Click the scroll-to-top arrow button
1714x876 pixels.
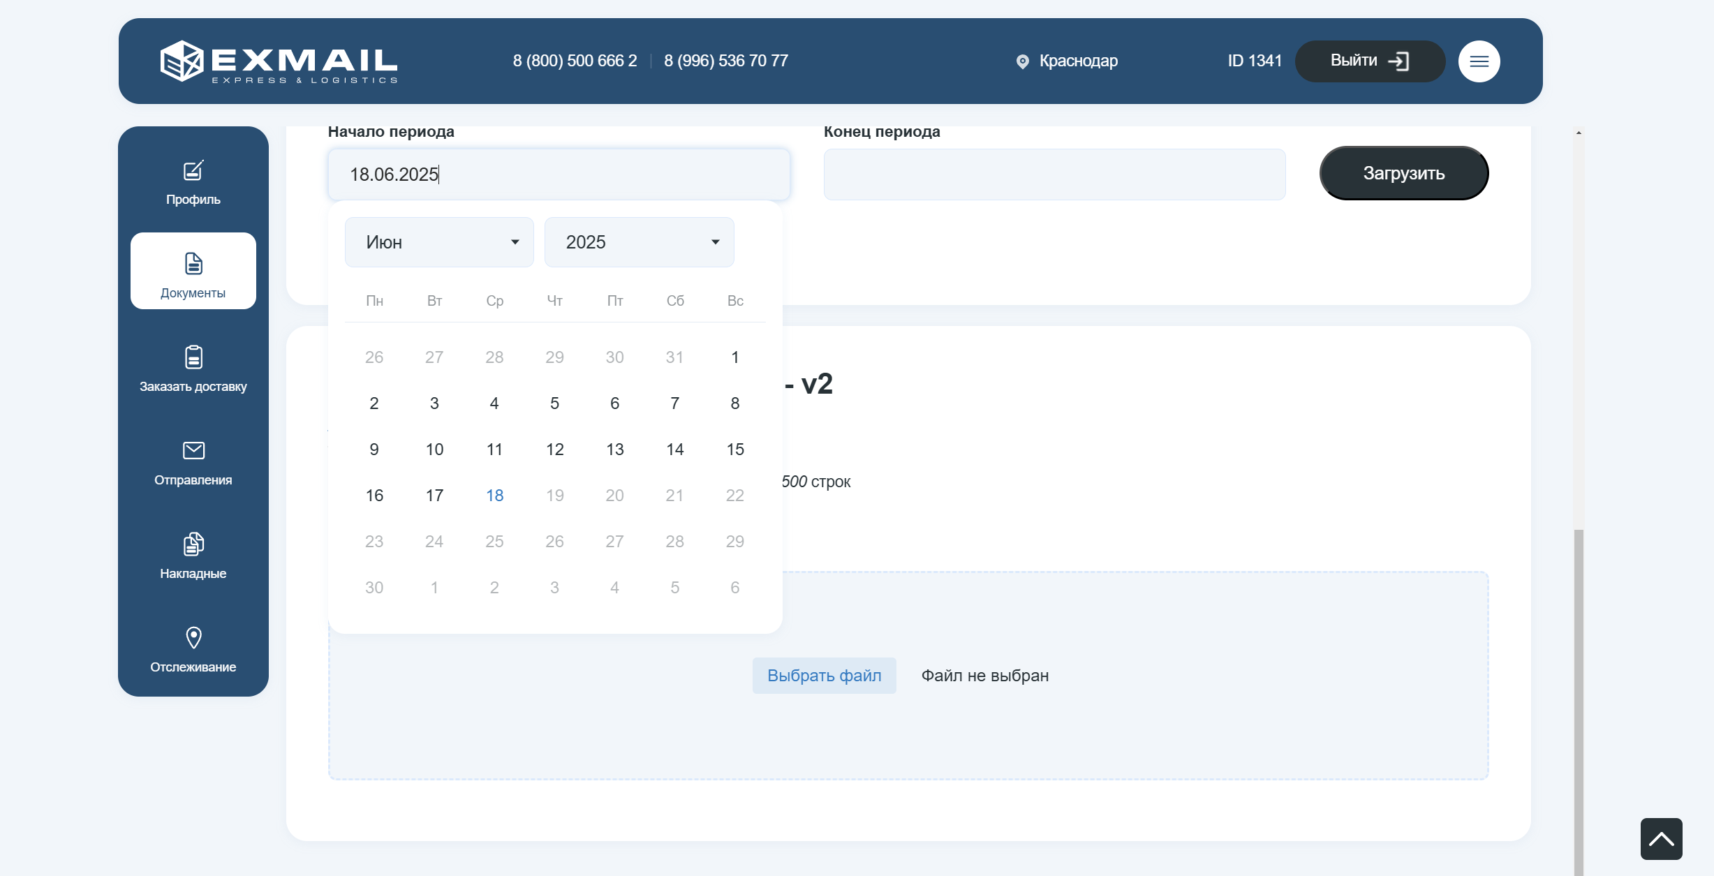tap(1661, 839)
